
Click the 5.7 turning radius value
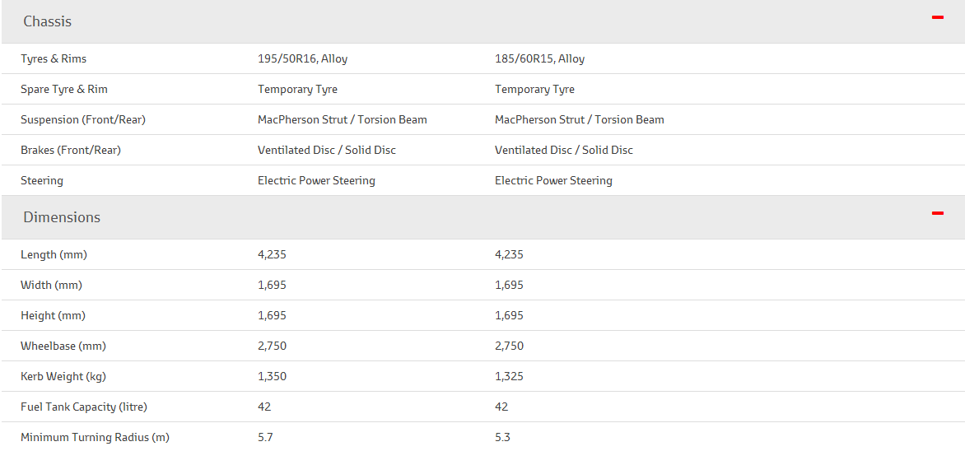(x=265, y=438)
